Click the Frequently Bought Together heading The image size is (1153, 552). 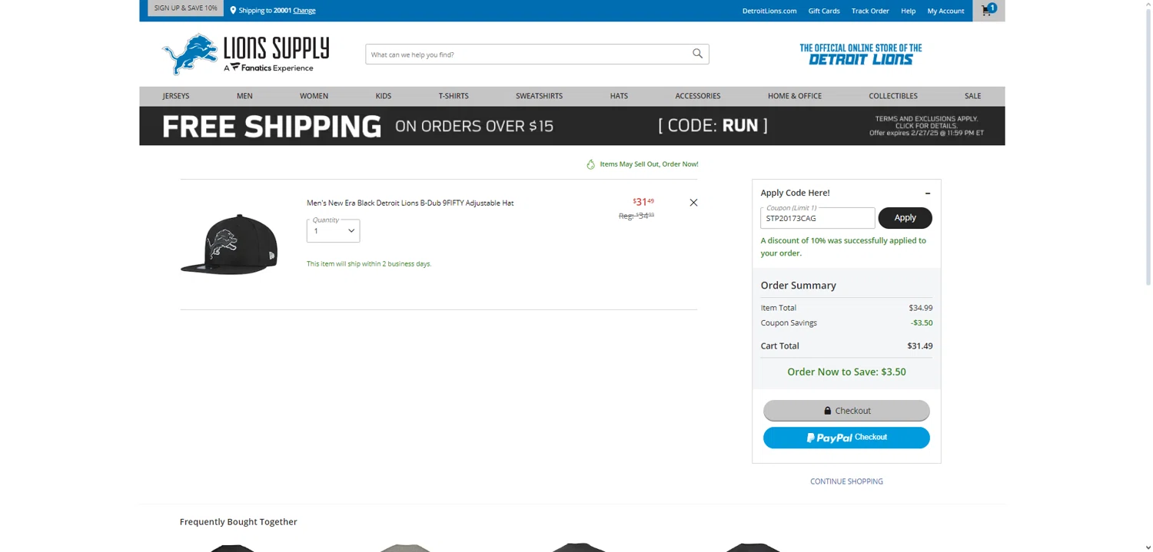238,522
